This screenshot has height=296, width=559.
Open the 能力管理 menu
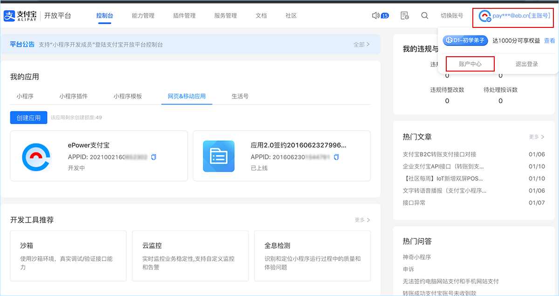click(x=143, y=16)
